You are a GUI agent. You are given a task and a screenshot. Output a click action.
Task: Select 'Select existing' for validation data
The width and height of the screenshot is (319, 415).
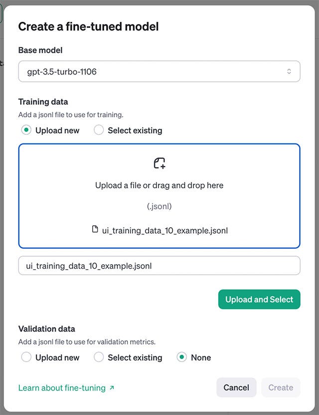pyautogui.click(x=98, y=358)
